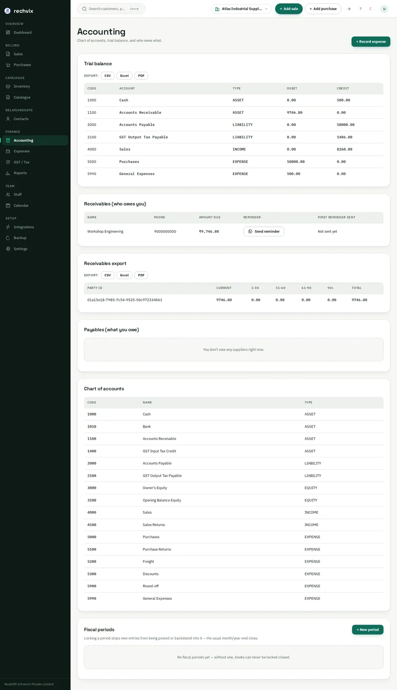Click the Not sent yet status
This screenshot has height=690, width=397.
(x=327, y=231)
